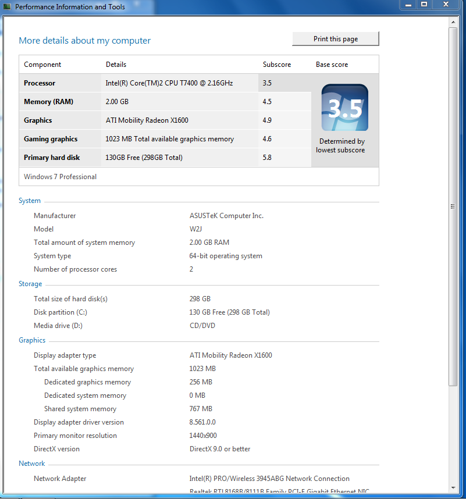Click the scrollbar down arrow
466x499 pixels.
pyautogui.click(x=453, y=488)
